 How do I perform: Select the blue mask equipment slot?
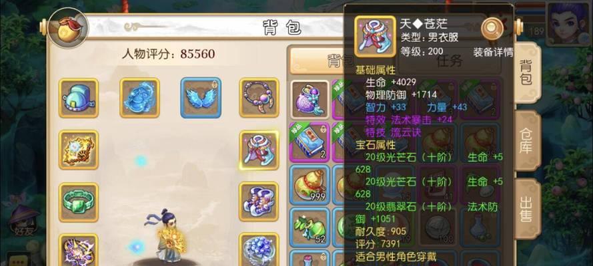coord(139,98)
